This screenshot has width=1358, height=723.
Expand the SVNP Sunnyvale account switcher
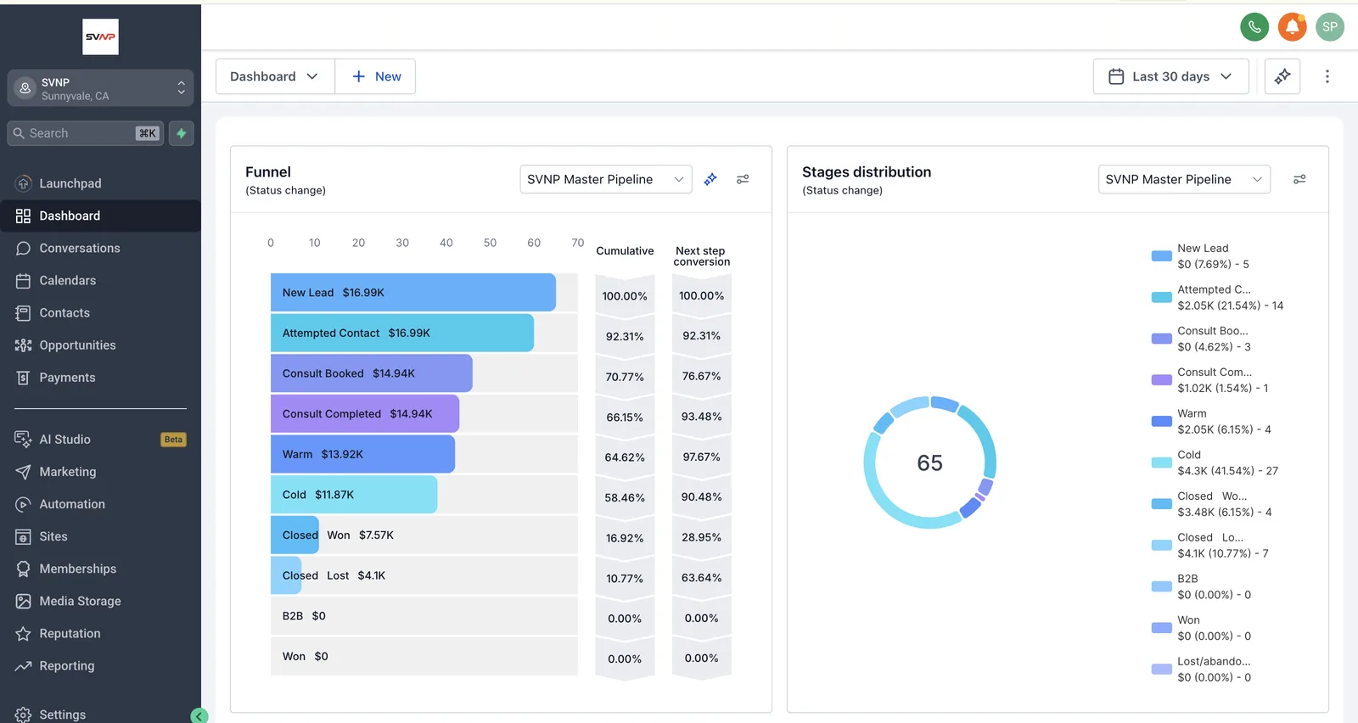tap(100, 88)
